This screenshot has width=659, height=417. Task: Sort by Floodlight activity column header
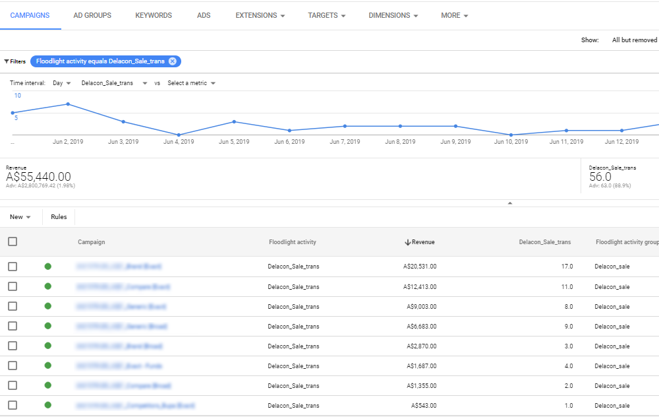click(x=293, y=242)
